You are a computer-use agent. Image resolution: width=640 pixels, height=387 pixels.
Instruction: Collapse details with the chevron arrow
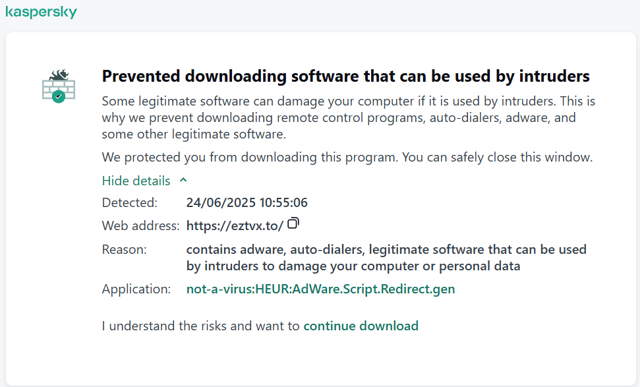183,180
